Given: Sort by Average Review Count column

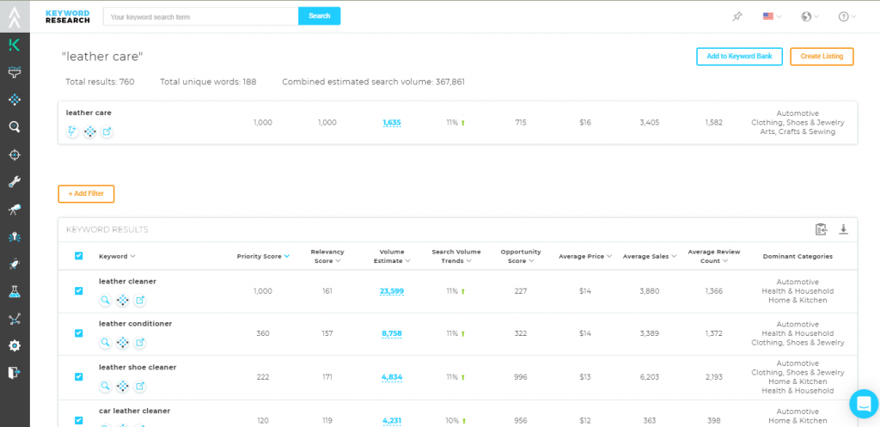Looking at the screenshot, I should (714, 256).
